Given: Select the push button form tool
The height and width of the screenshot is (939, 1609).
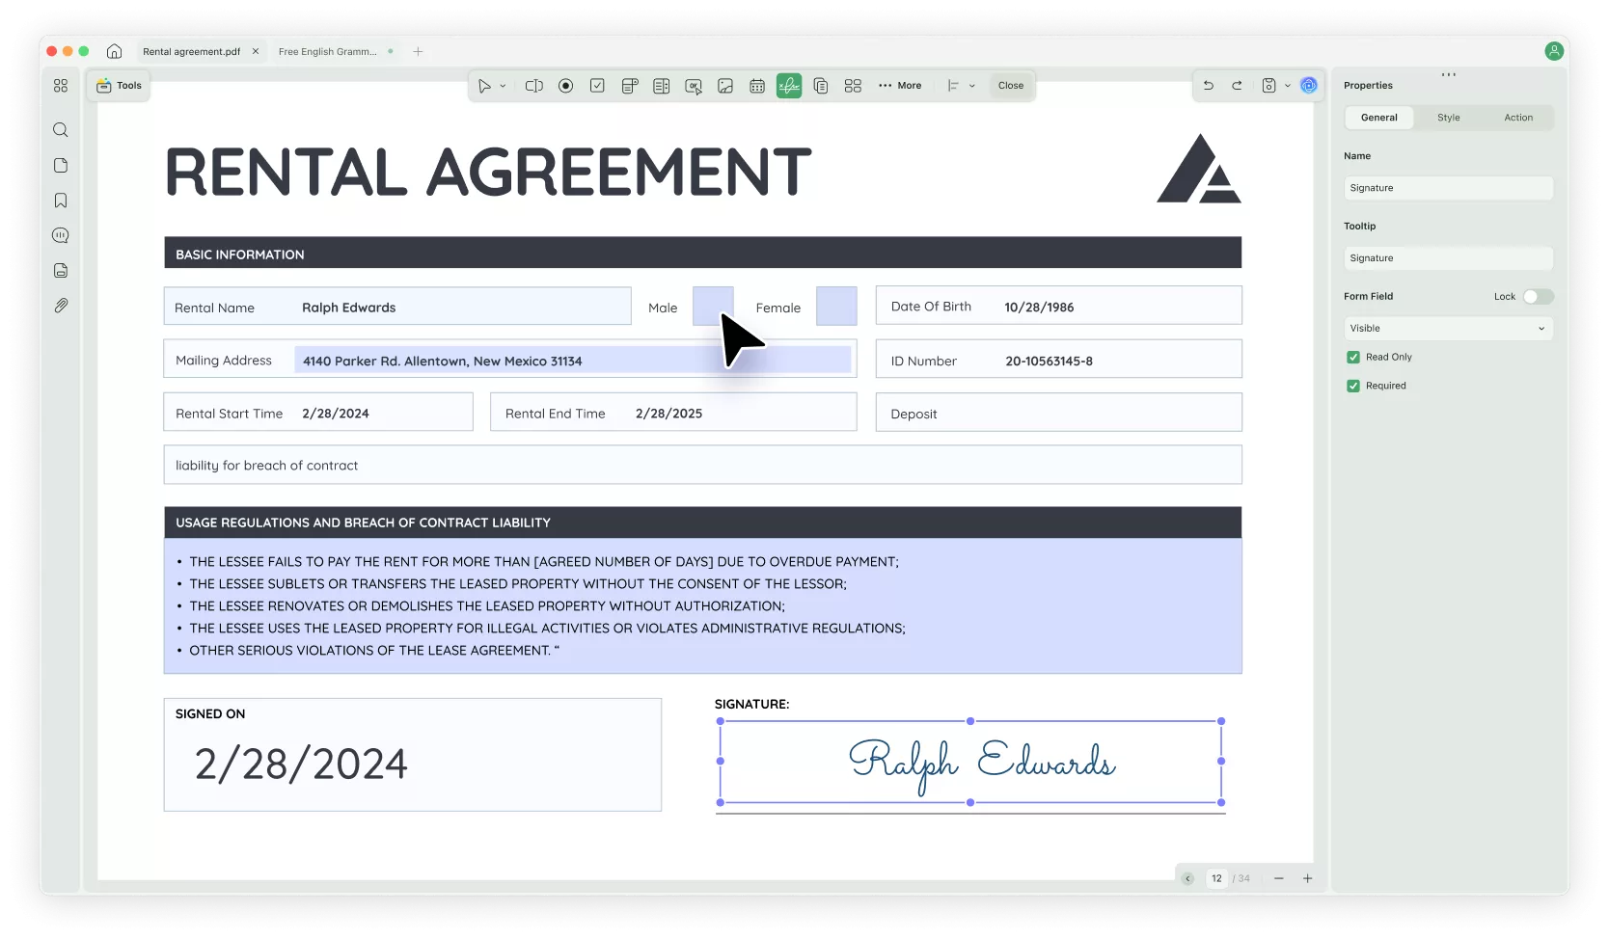Looking at the screenshot, I should coord(693,85).
